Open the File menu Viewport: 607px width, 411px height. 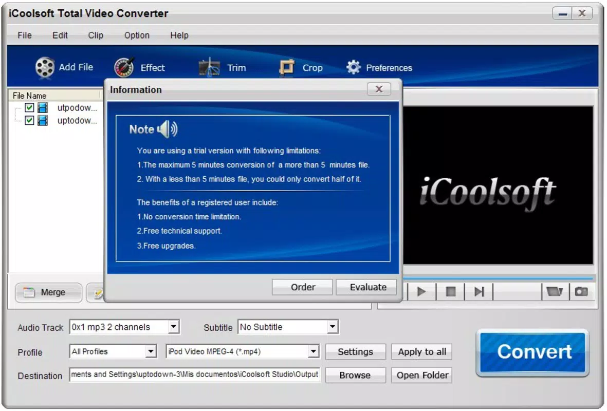point(25,35)
